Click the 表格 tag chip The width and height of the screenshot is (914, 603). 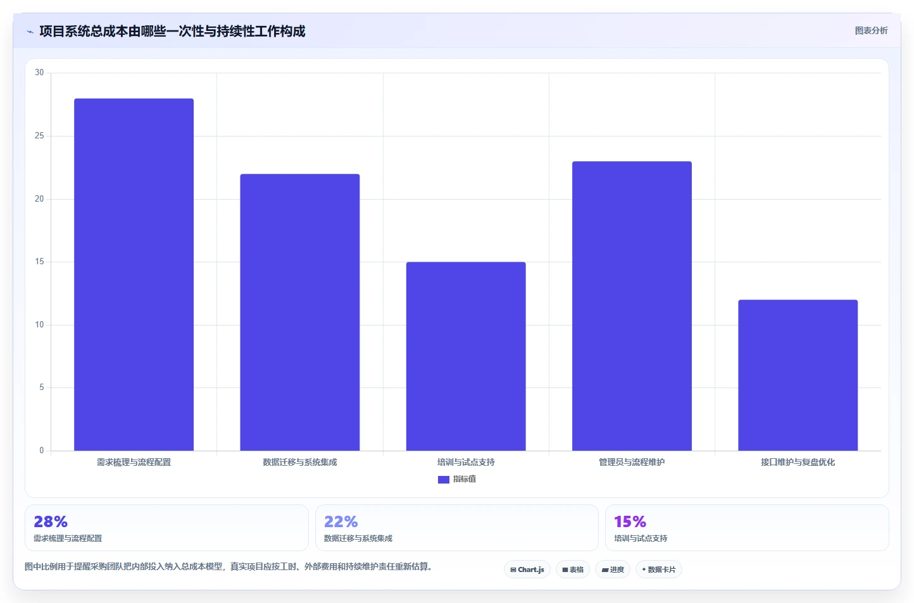pos(573,569)
